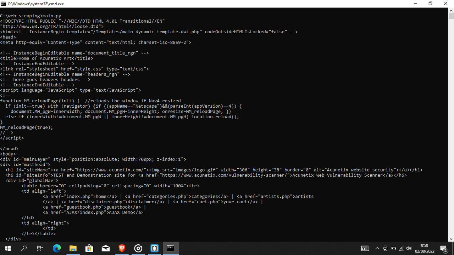The width and height of the screenshot is (454, 255).
Task: Open the Microsoft Store app
Action: pos(89,248)
